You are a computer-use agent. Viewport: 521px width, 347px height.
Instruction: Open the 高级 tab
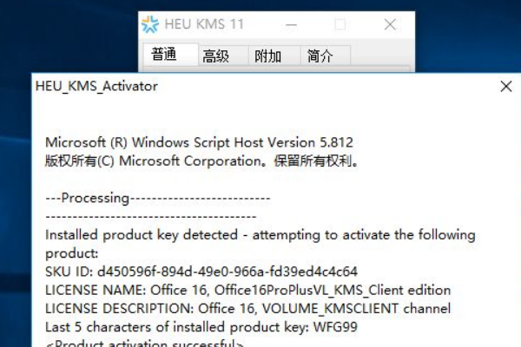click(215, 56)
